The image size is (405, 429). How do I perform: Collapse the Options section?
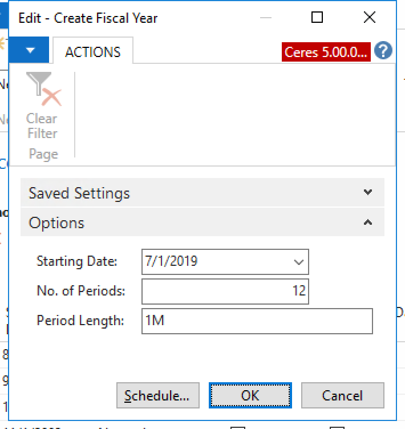(57, 222)
